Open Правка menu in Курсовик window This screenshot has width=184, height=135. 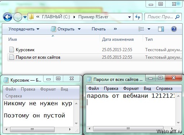coord(28,89)
